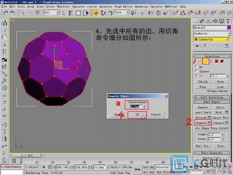
Task: Select the Bind to Space Warp tool
Action: point(38,13)
